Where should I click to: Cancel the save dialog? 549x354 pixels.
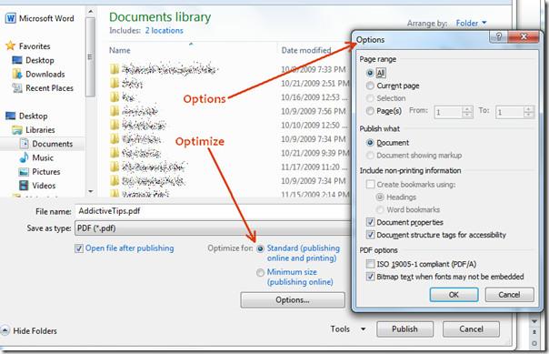tap(471, 329)
